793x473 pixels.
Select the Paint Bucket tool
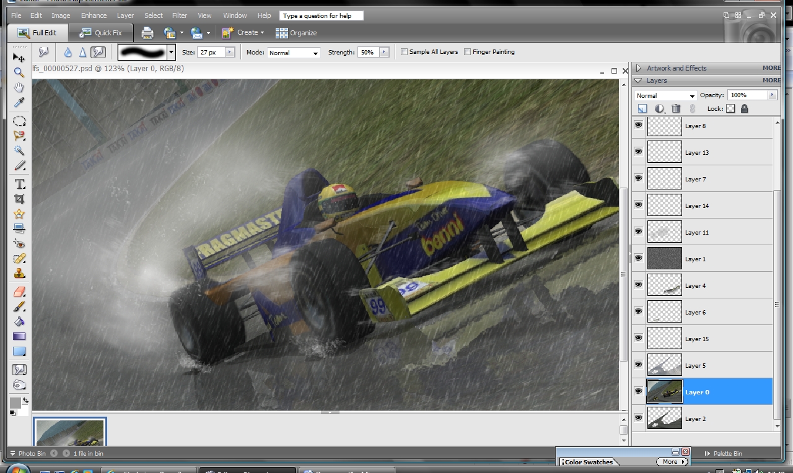coord(19,321)
